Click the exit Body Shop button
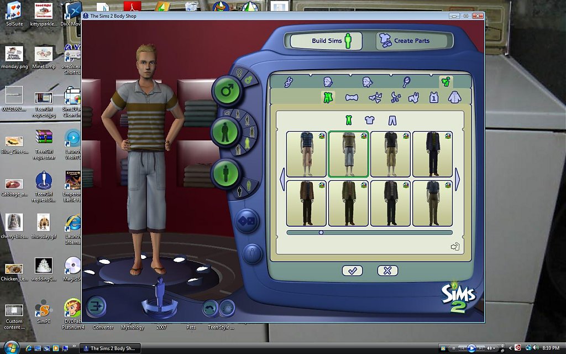Viewport: 566px width, 354px height. 96,306
